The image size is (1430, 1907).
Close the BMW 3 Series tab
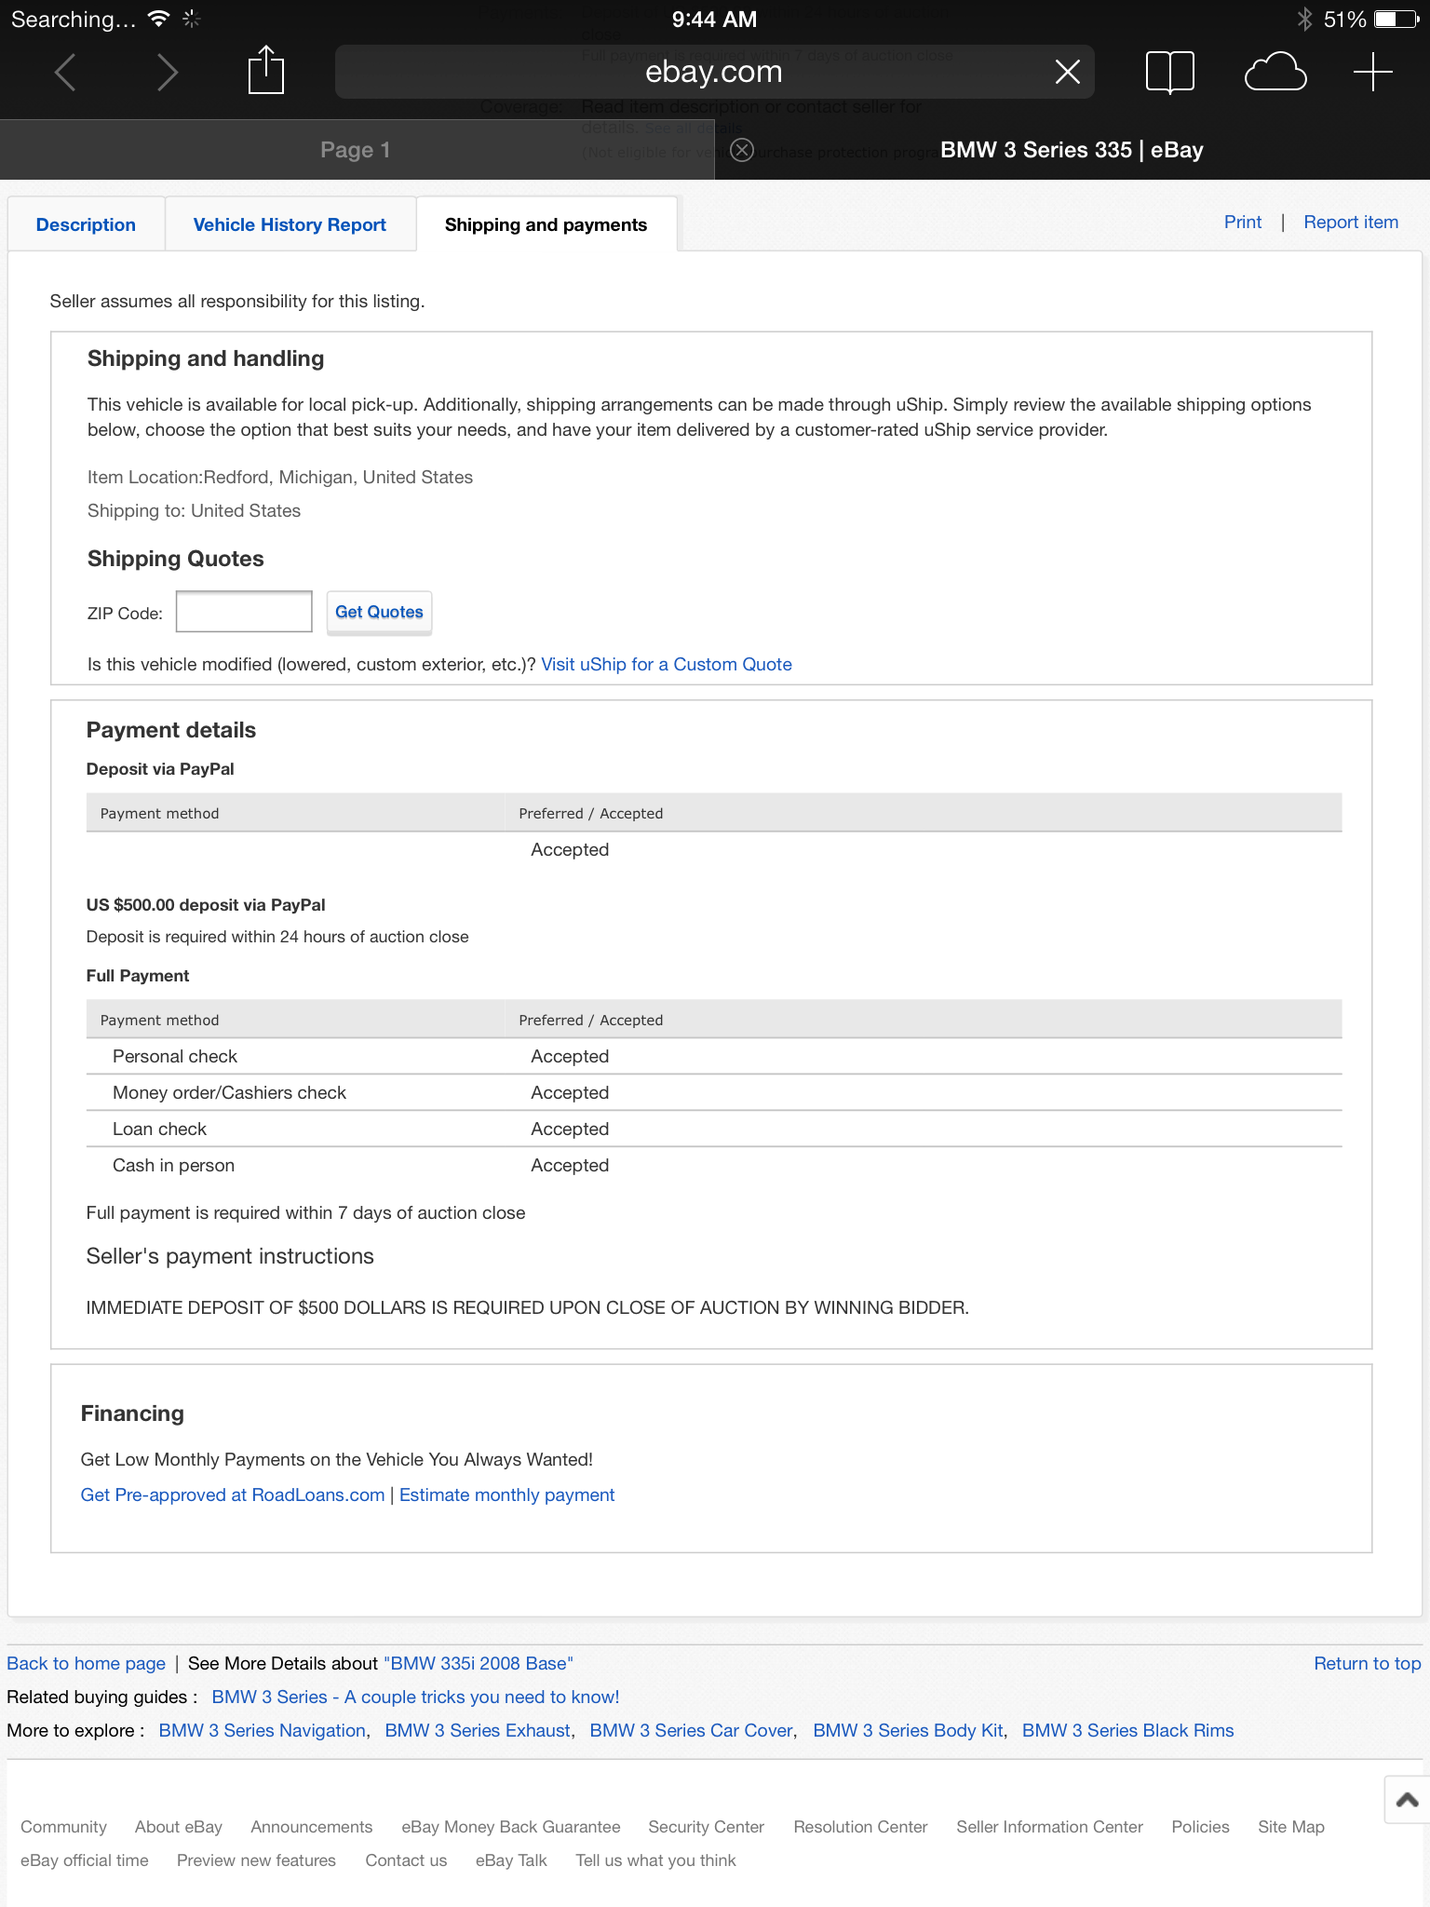(x=742, y=150)
